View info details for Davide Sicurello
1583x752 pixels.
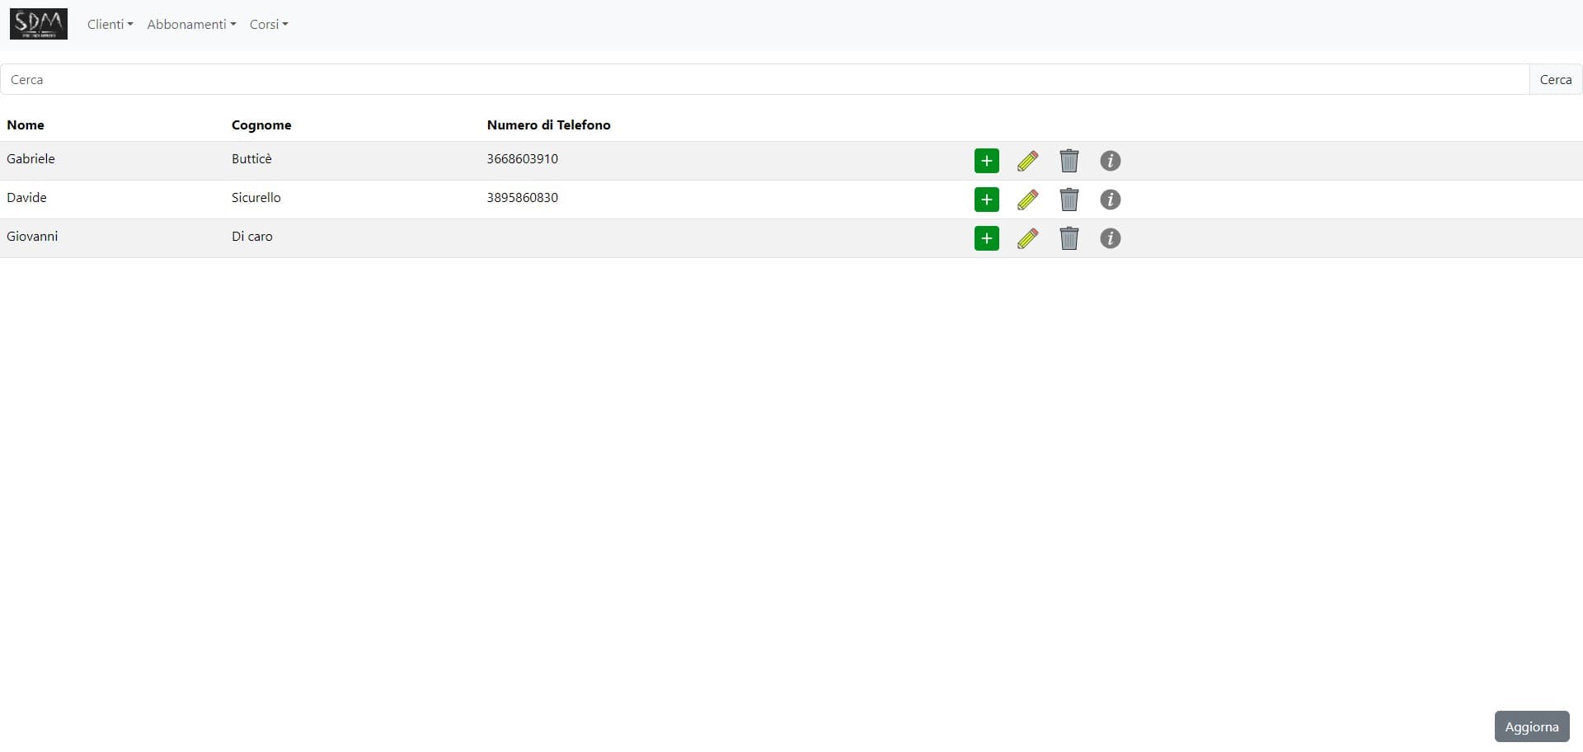point(1110,200)
